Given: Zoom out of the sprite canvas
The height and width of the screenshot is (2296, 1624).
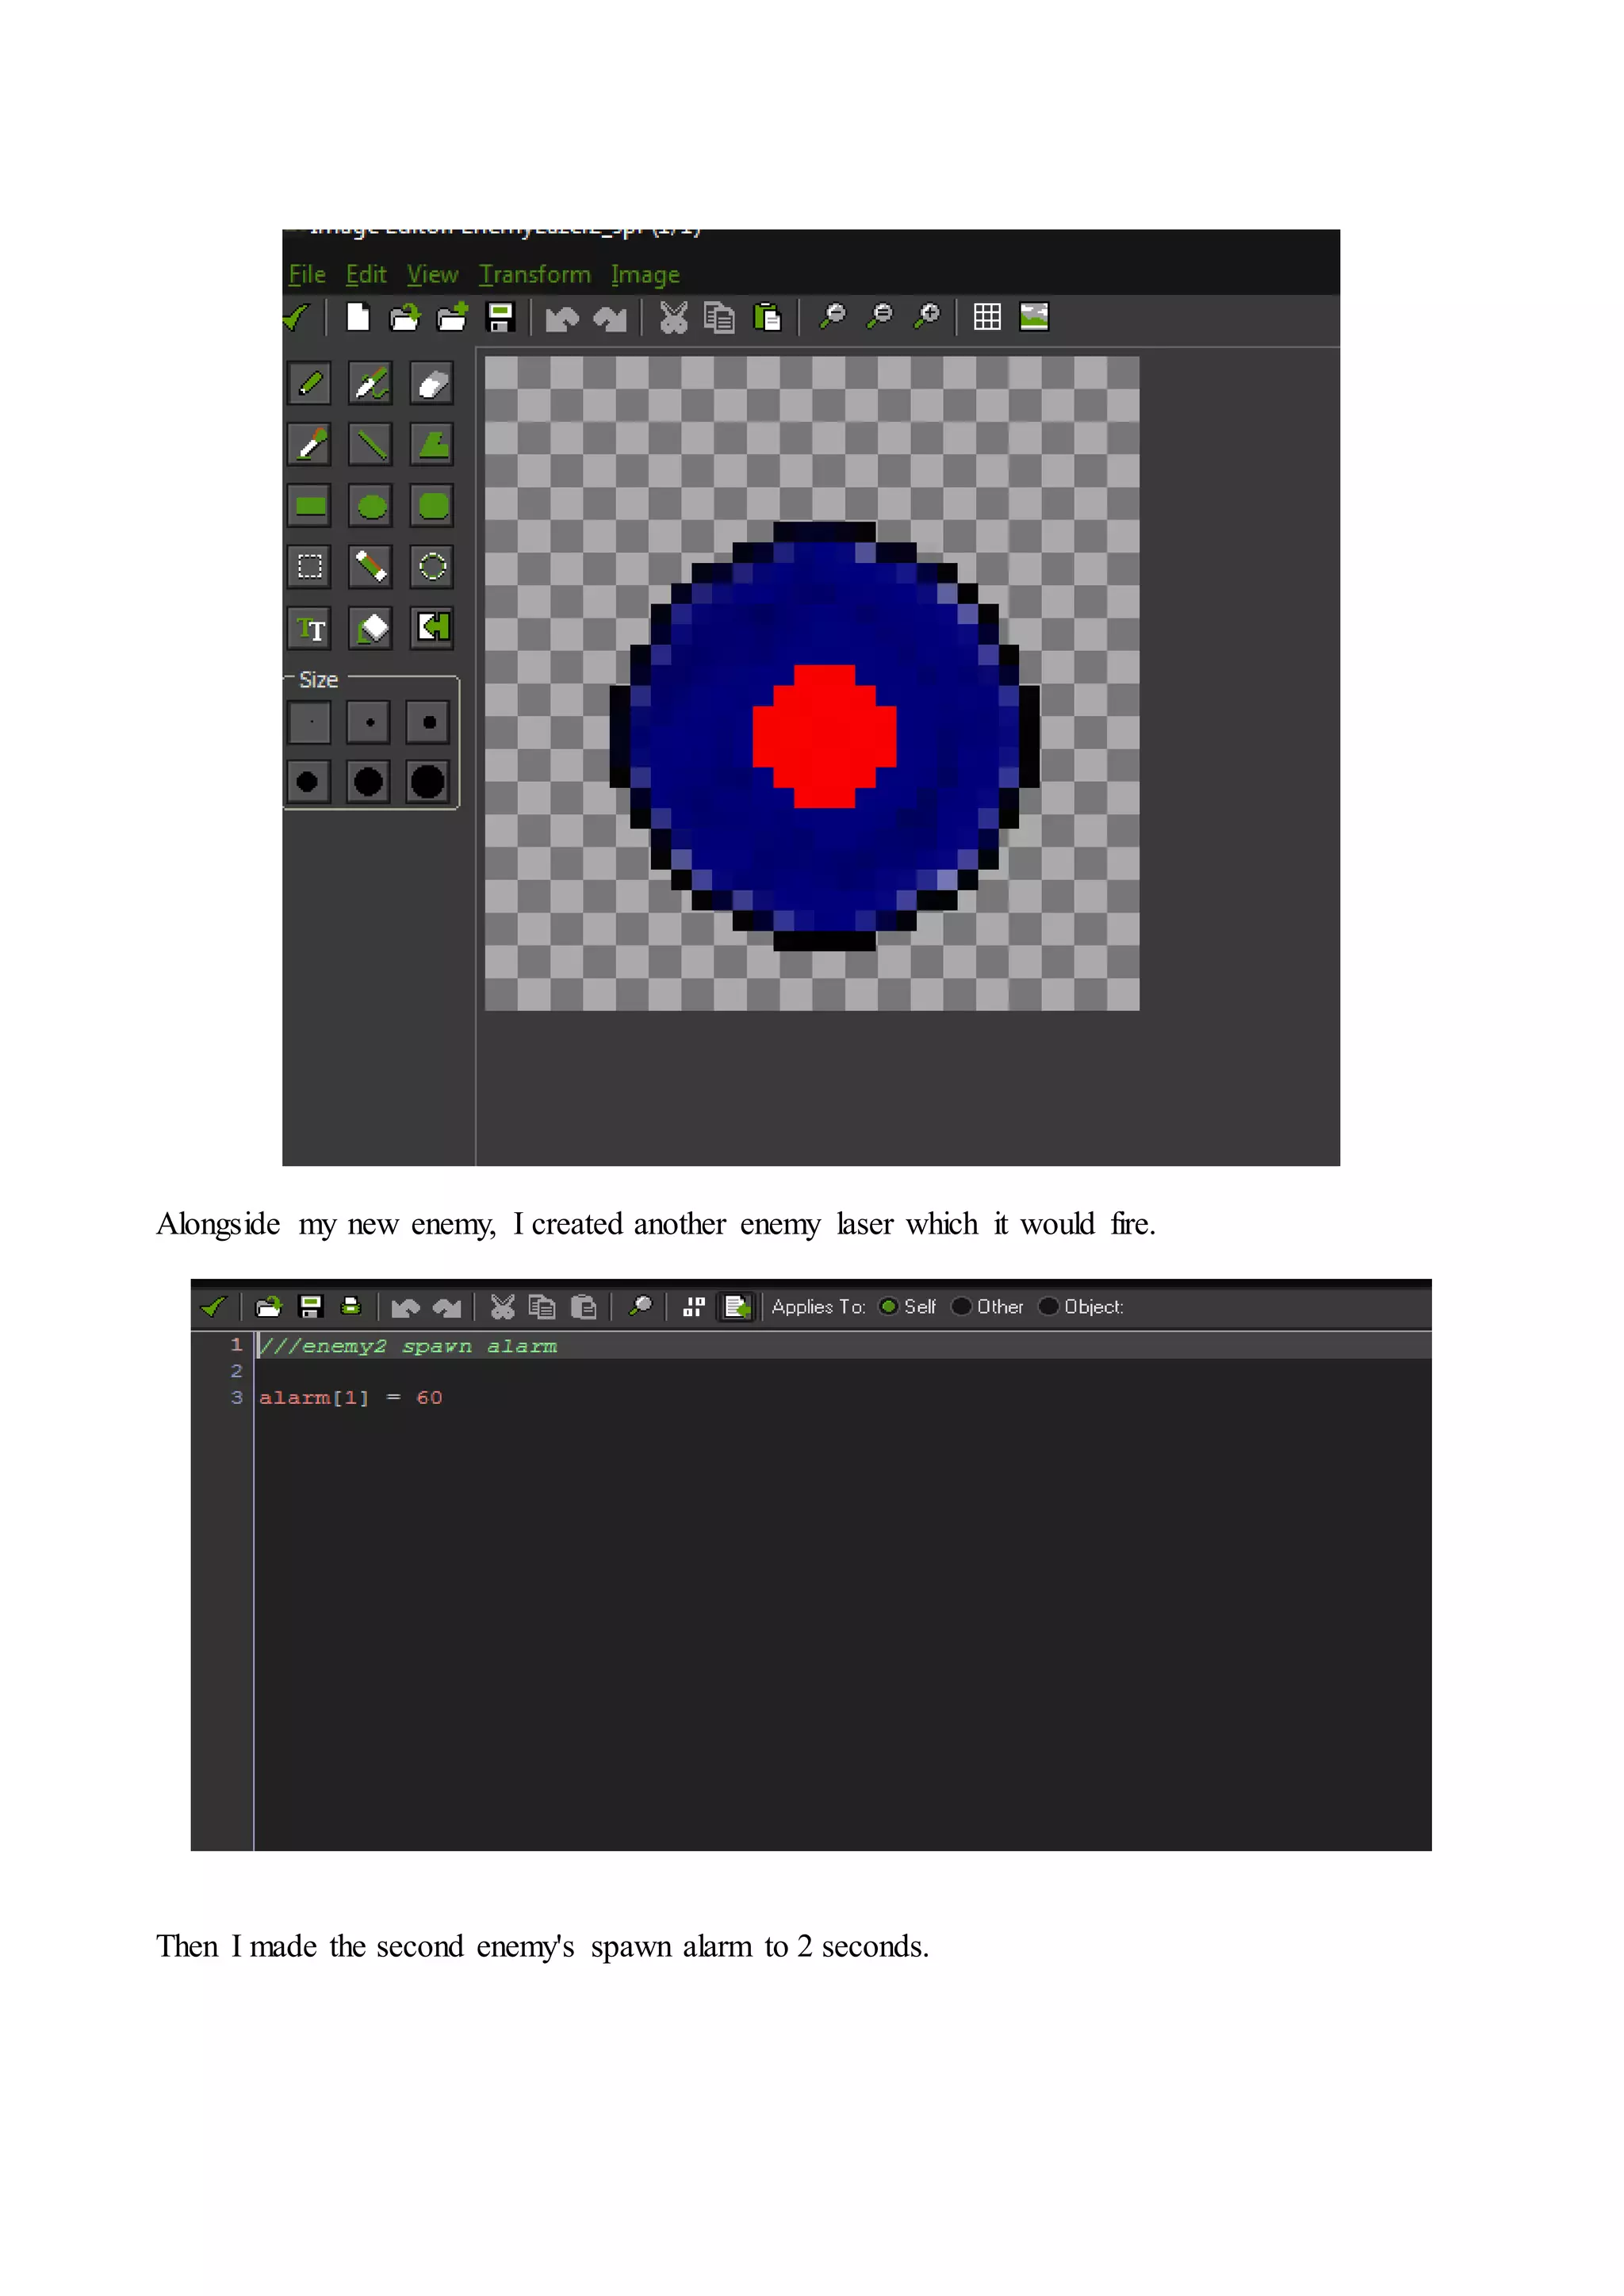Looking at the screenshot, I should pos(880,316).
